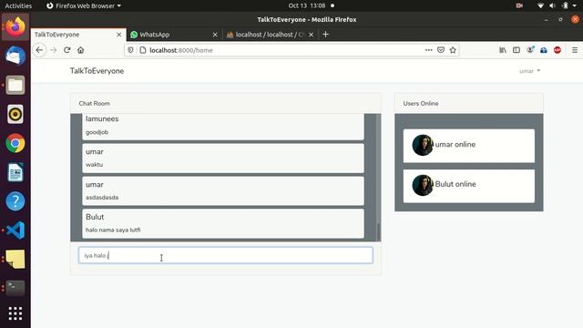Viewport: 583px width, 328px height.
Task: Switch to the WhatsApp tab
Action: point(174,35)
